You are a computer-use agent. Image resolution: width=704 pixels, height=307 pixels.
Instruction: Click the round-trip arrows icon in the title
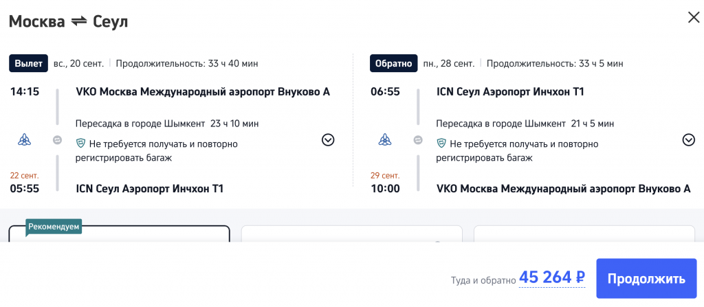[79, 22]
